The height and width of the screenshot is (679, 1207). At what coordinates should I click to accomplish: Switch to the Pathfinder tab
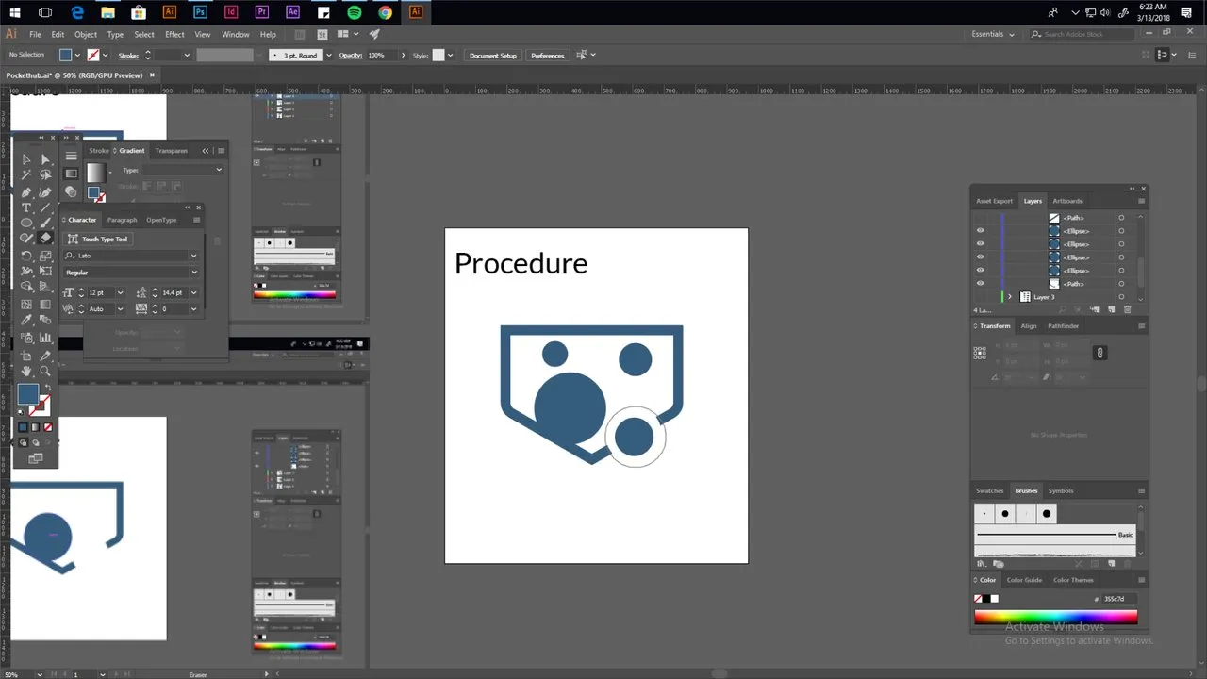pyautogui.click(x=1063, y=326)
